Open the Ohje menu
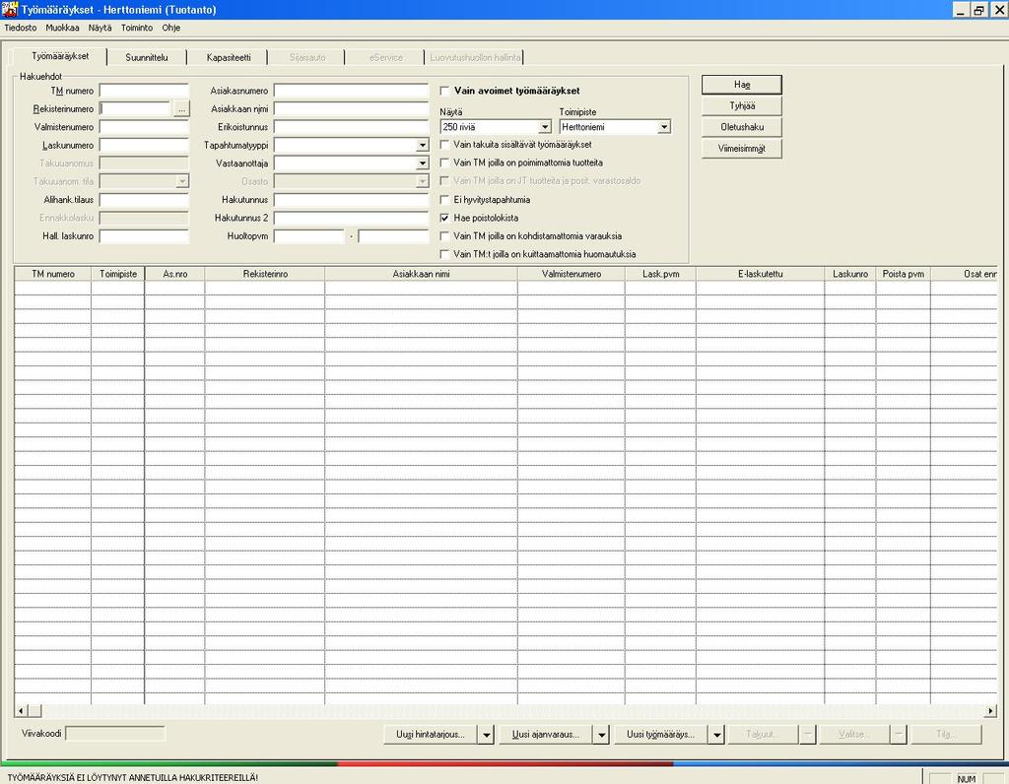This screenshot has width=1009, height=784. point(171,28)
